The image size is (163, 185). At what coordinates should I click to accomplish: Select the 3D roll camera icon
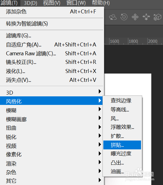(124, 17)
